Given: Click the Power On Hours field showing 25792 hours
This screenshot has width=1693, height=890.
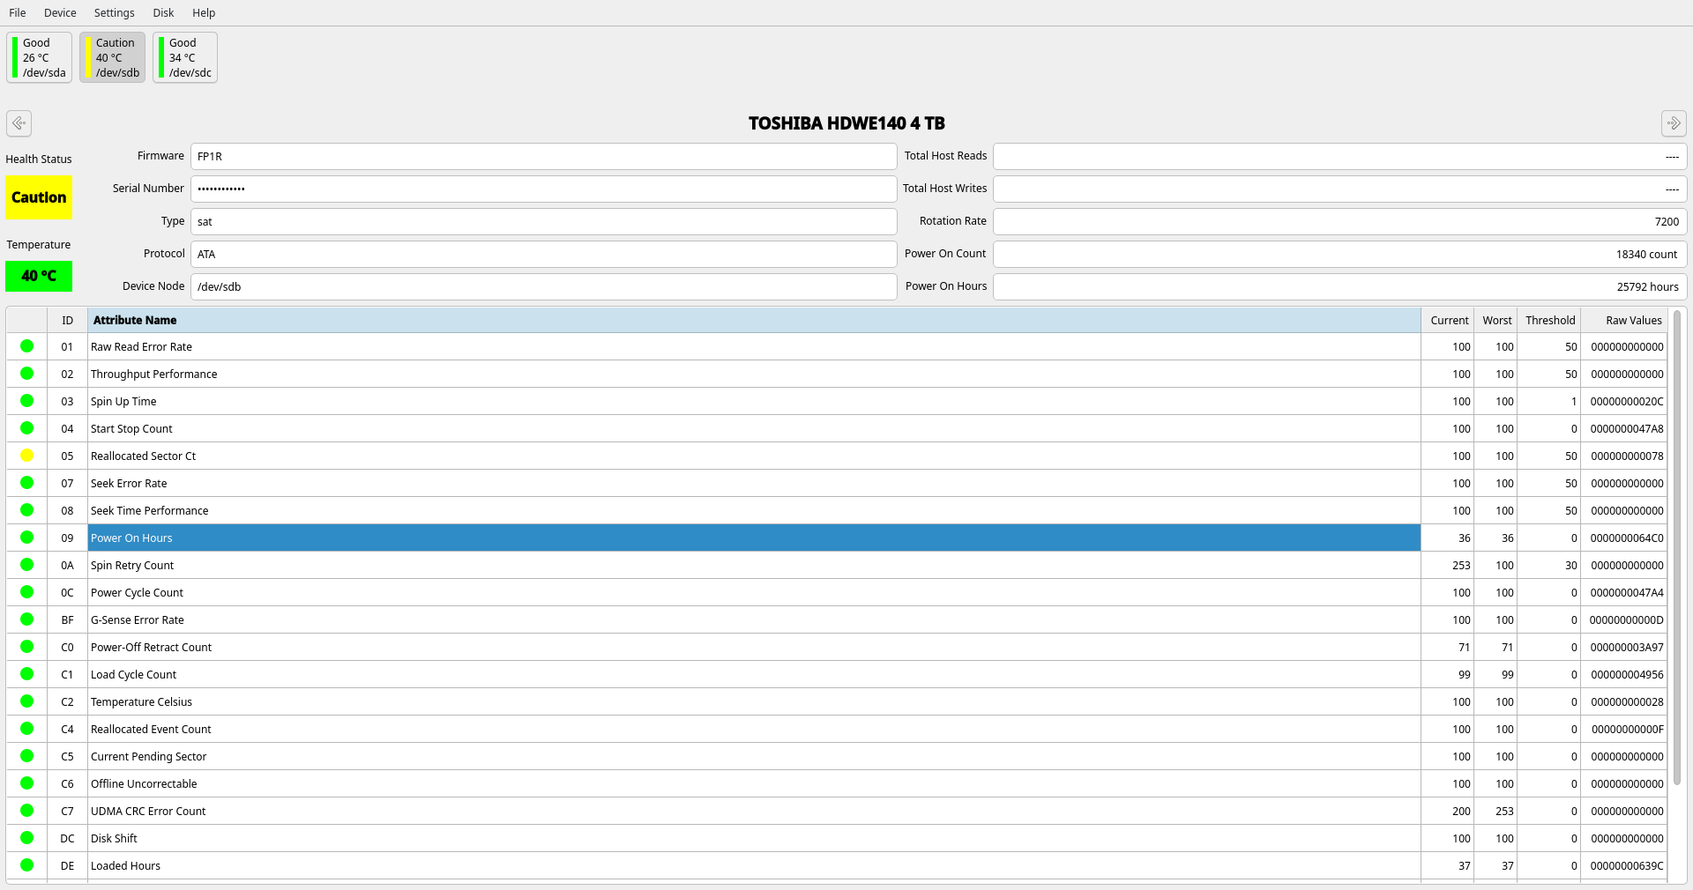Looking at the screenshot, I should (1340, 286).
